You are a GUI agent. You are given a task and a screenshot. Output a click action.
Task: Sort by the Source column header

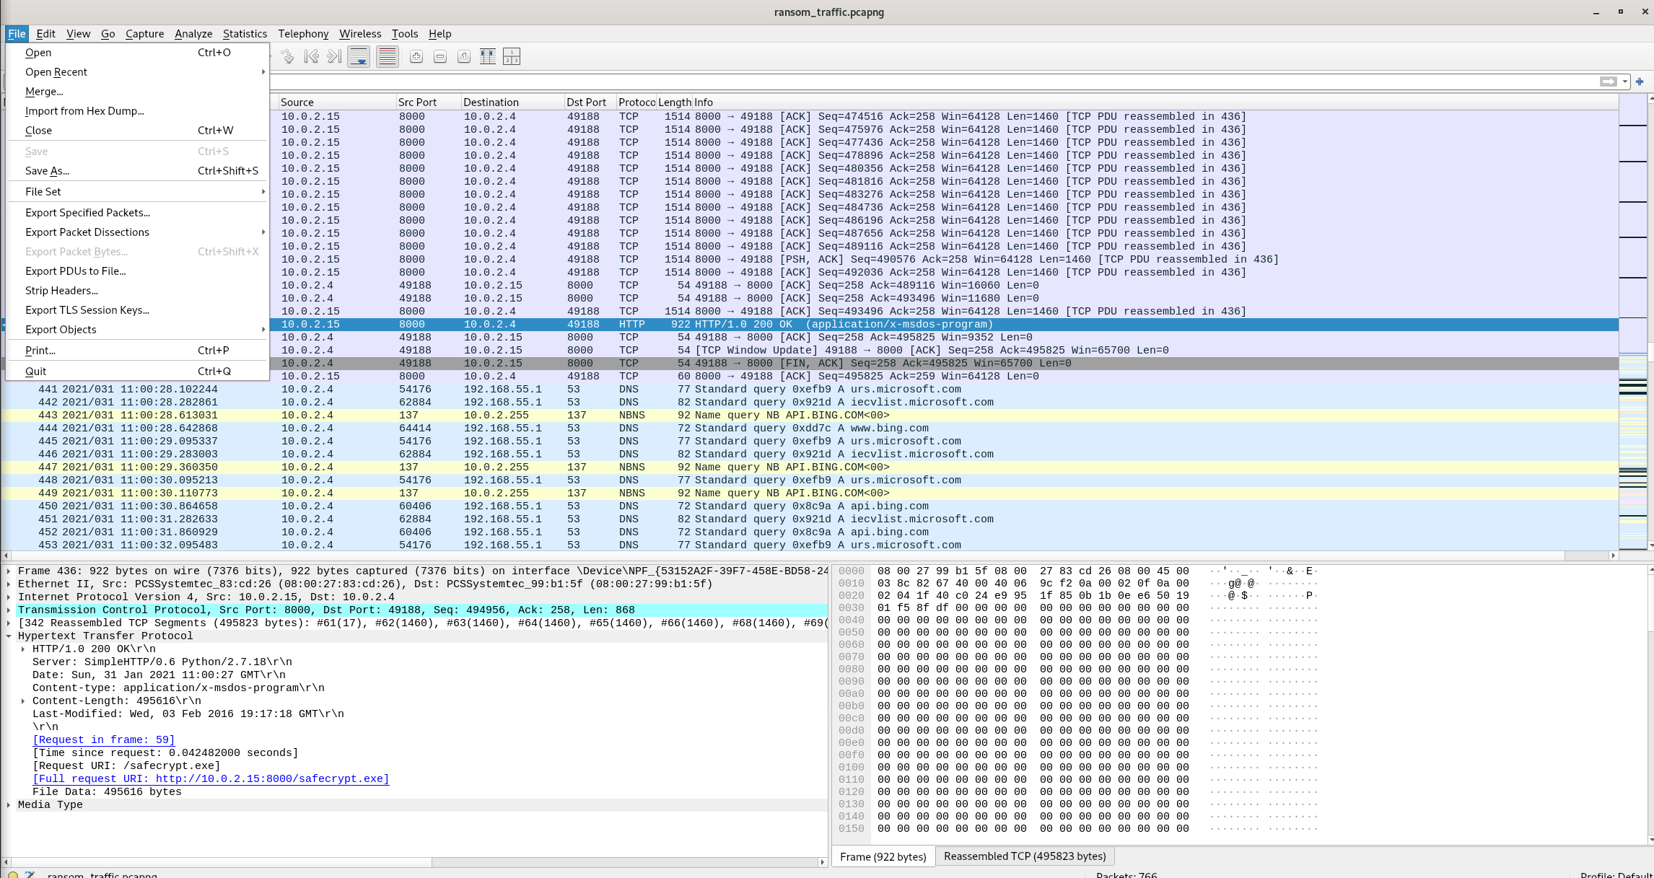[337, 102]
